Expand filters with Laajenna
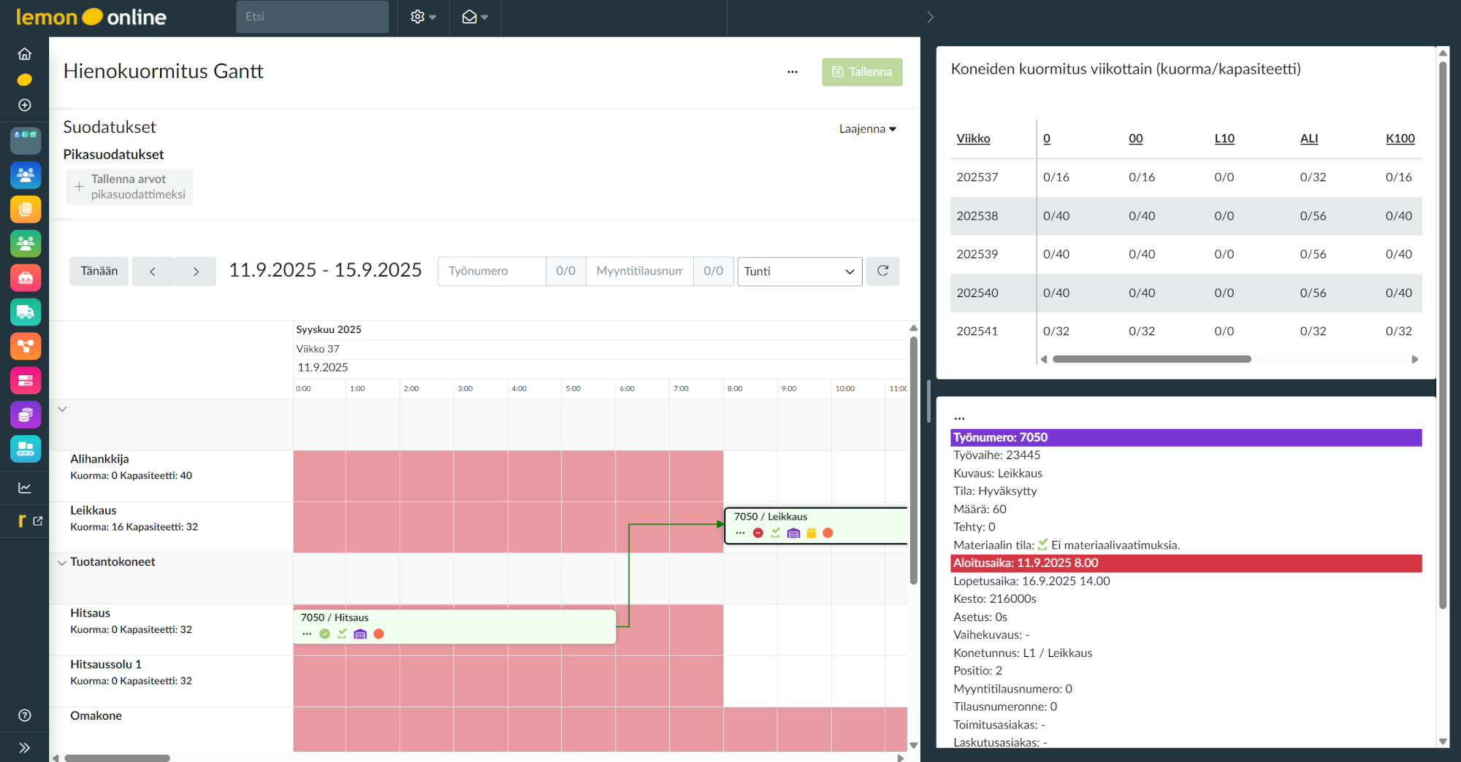The image size is (1461, 762). 867,129
